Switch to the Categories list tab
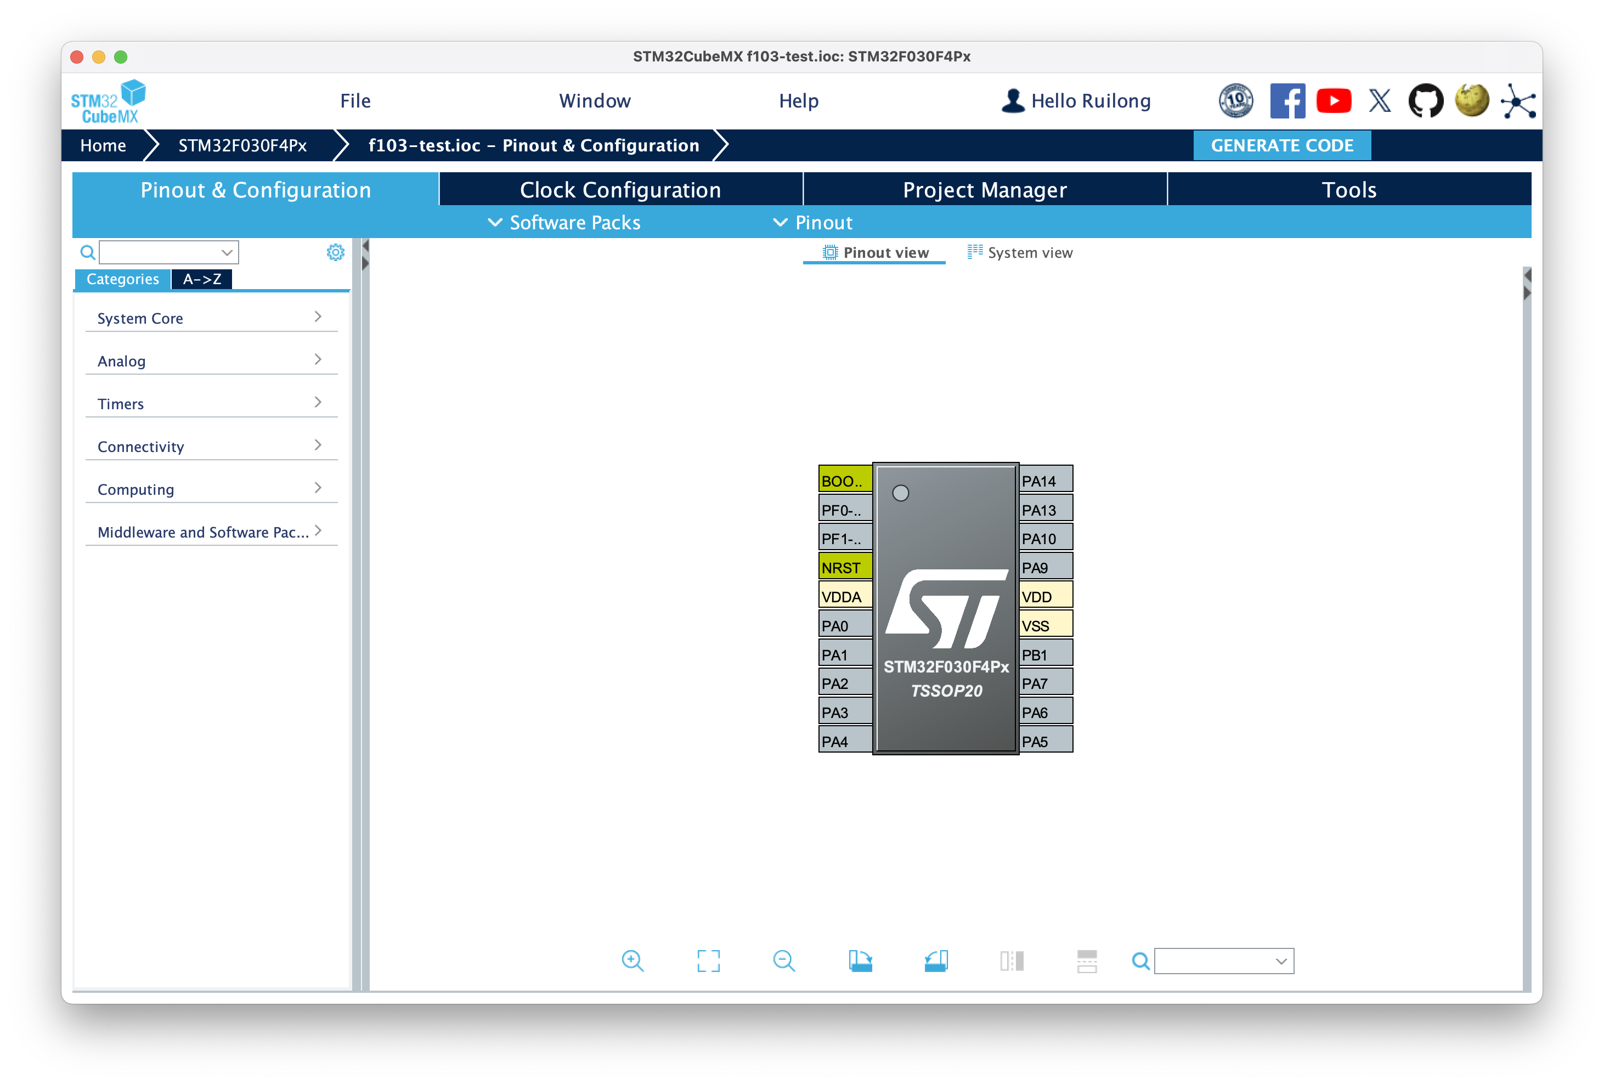This screenshot has width=1604, height=1085. click(123, 279)
